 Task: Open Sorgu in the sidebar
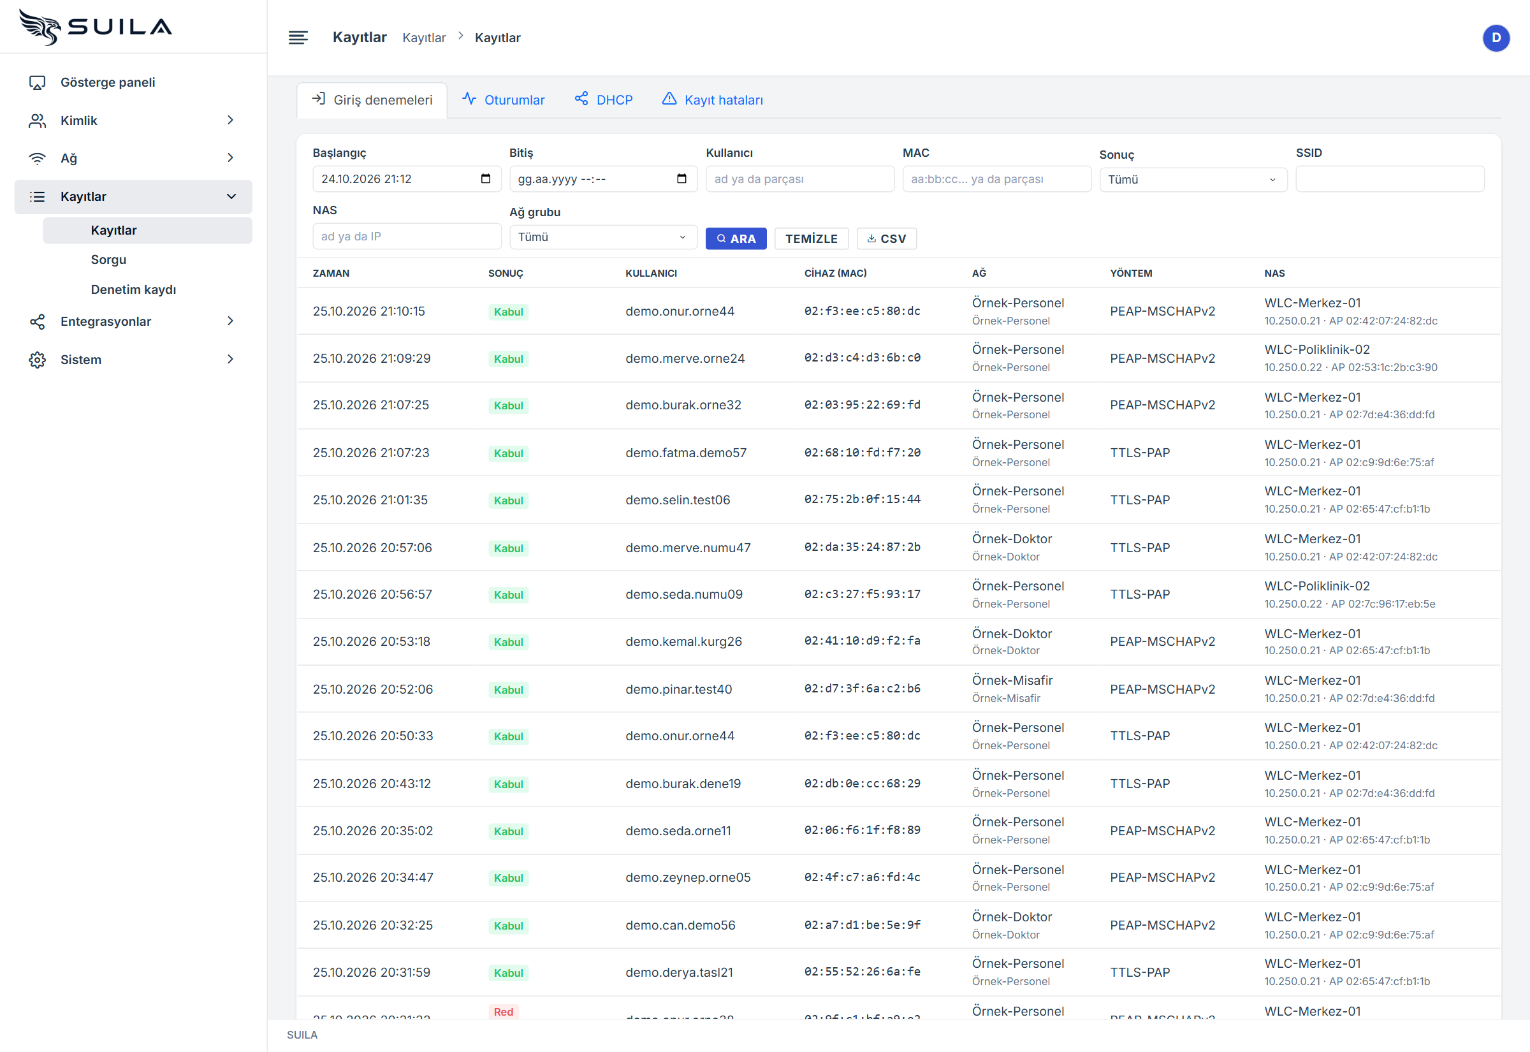[109, 259]
